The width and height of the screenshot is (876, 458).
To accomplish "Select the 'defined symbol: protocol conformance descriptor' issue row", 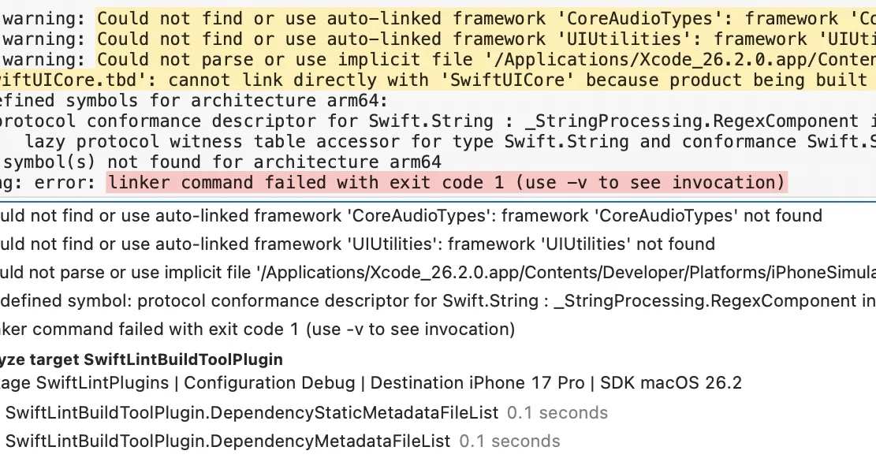I will point(434,301).
